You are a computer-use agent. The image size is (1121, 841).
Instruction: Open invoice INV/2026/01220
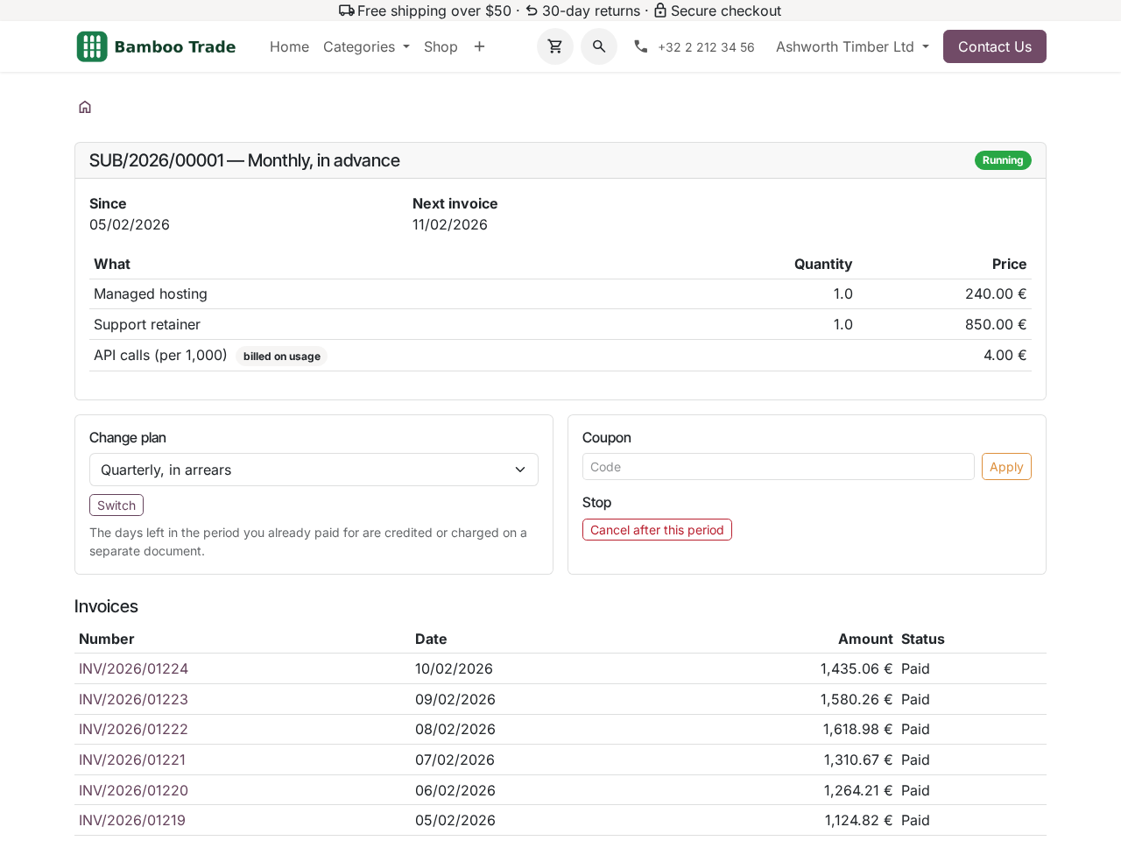point(133,790)
